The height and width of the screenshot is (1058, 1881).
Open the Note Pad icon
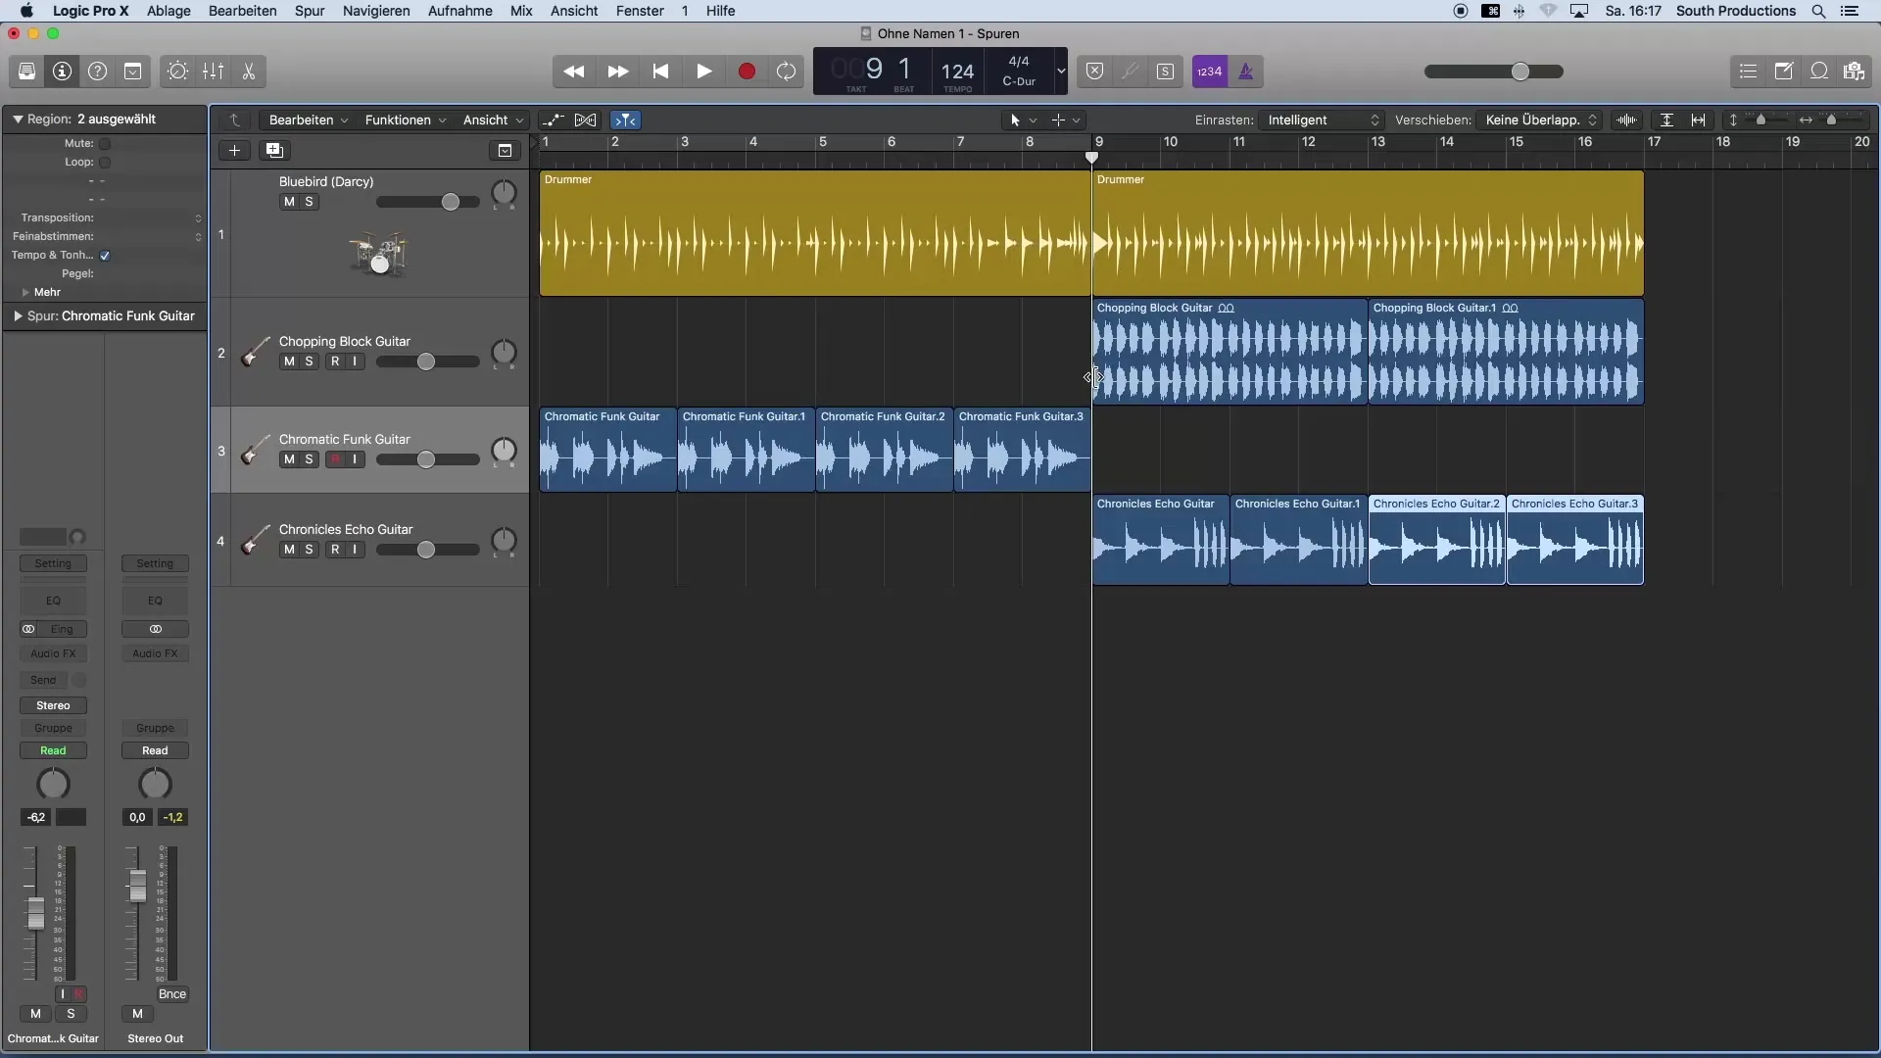[x=1783, y=72]
